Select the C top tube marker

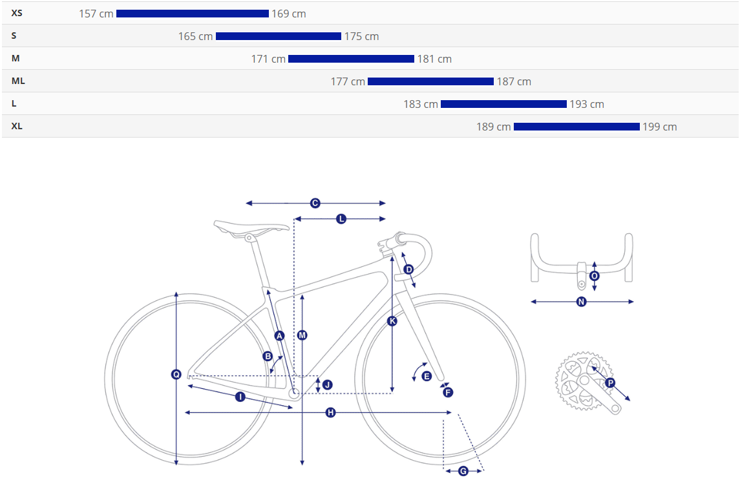[x=315, y=203]
